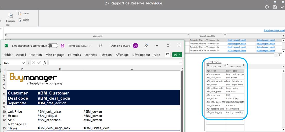Click the validate checkmark icon at top right

(x=282, y=7)
